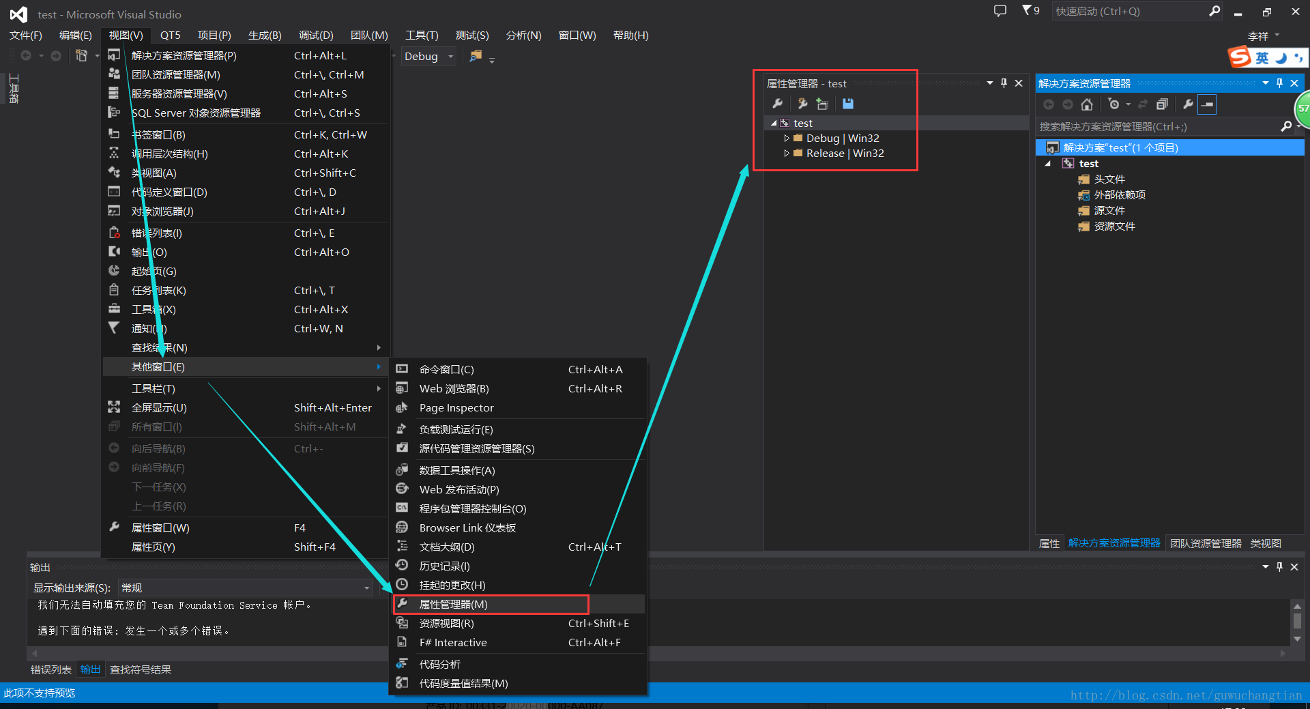Screen dimensions: 1310x709
Task: Select 命令窗口(C) menu entry
Action: [x=519, y=369]
